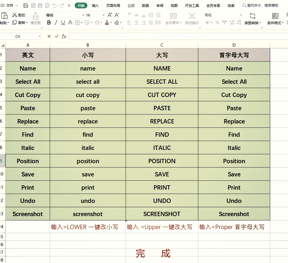
Task: Toggle Italic formatting
Action: click(x=56, y=23)
